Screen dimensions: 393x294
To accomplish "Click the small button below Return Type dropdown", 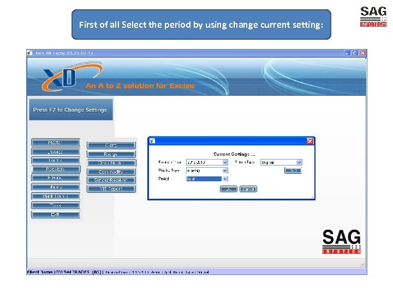I will click(x=293, y=170).
